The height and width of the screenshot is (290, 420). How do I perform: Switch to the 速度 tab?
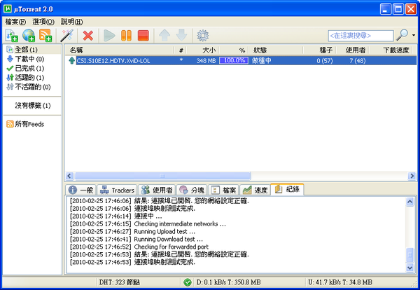[255, 190]
